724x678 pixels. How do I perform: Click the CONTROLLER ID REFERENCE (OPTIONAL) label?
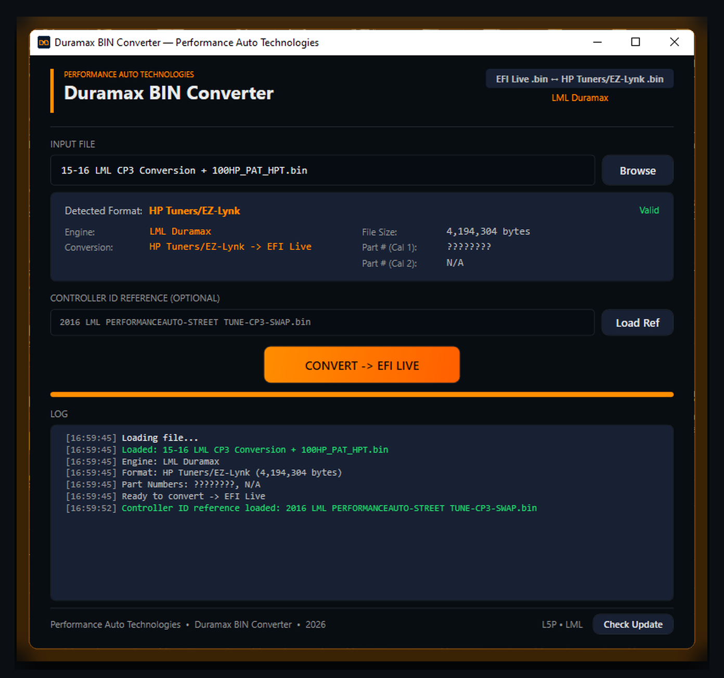click(x=135, y=298)
